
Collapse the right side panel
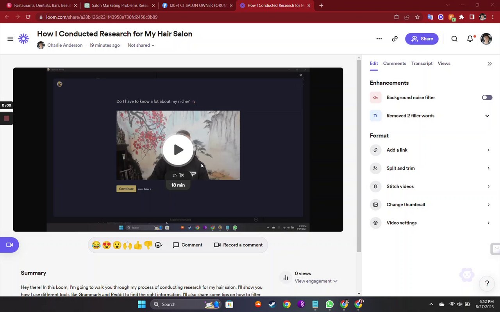click(489, 64)
